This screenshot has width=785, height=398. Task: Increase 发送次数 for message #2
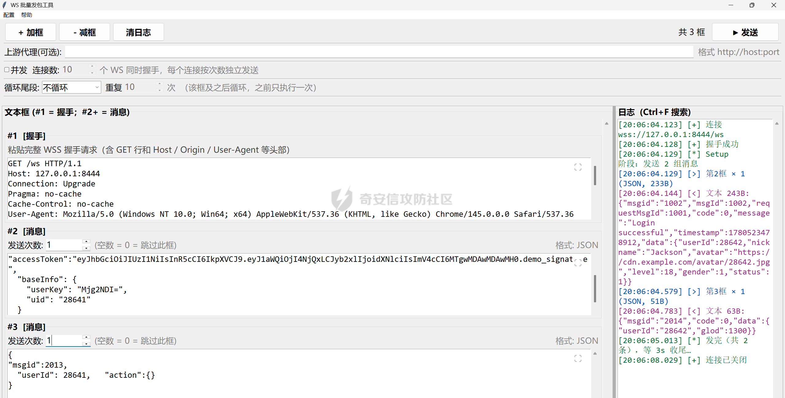(86, 242)
